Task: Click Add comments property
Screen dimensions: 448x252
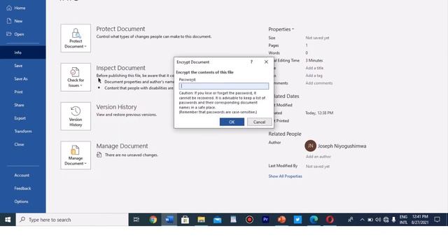Action: [319, 83]
